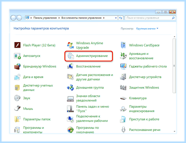186x143 pixels.
Task: Click the Forward navigation button
Action: coord(19,18)
